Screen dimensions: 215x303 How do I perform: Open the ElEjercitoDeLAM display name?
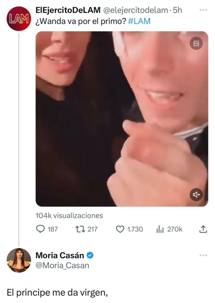click(68, 10)
